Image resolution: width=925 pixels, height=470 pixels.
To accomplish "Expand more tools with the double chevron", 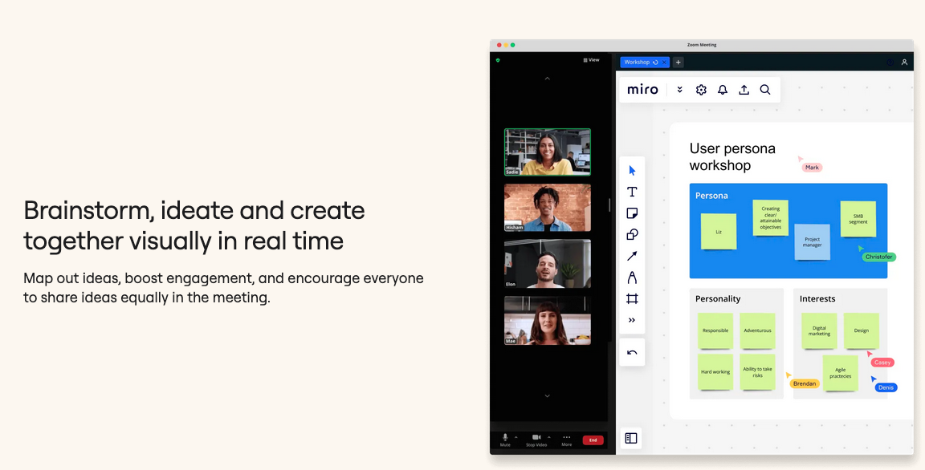I will 632,320.
